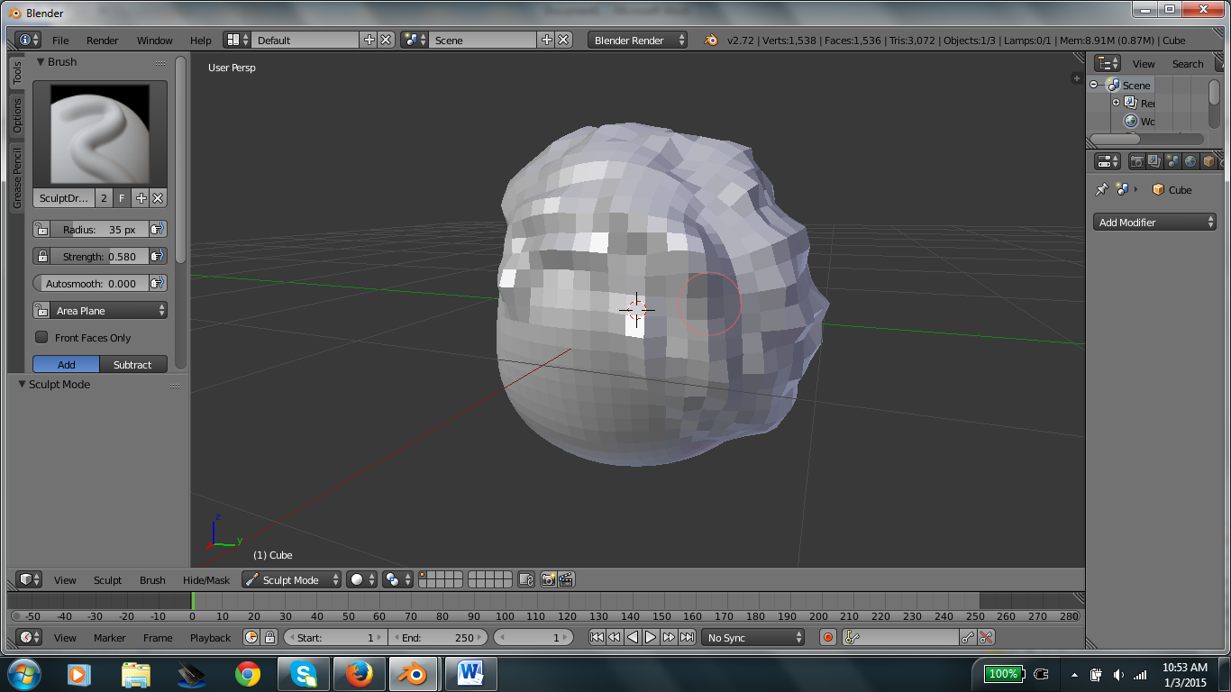This screenshot has height=692, width=1231.
Task: Open the 3D View editor type selector
Action: pyautogui.click(x=30, y=579)
